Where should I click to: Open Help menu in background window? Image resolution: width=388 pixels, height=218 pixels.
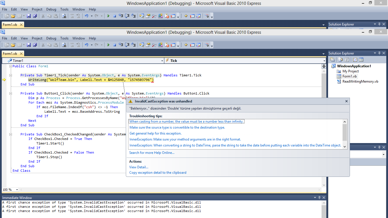92,9
